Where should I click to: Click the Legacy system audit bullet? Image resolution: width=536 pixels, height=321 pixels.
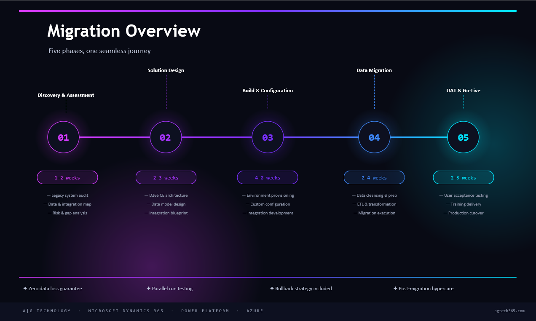[70, 195]
